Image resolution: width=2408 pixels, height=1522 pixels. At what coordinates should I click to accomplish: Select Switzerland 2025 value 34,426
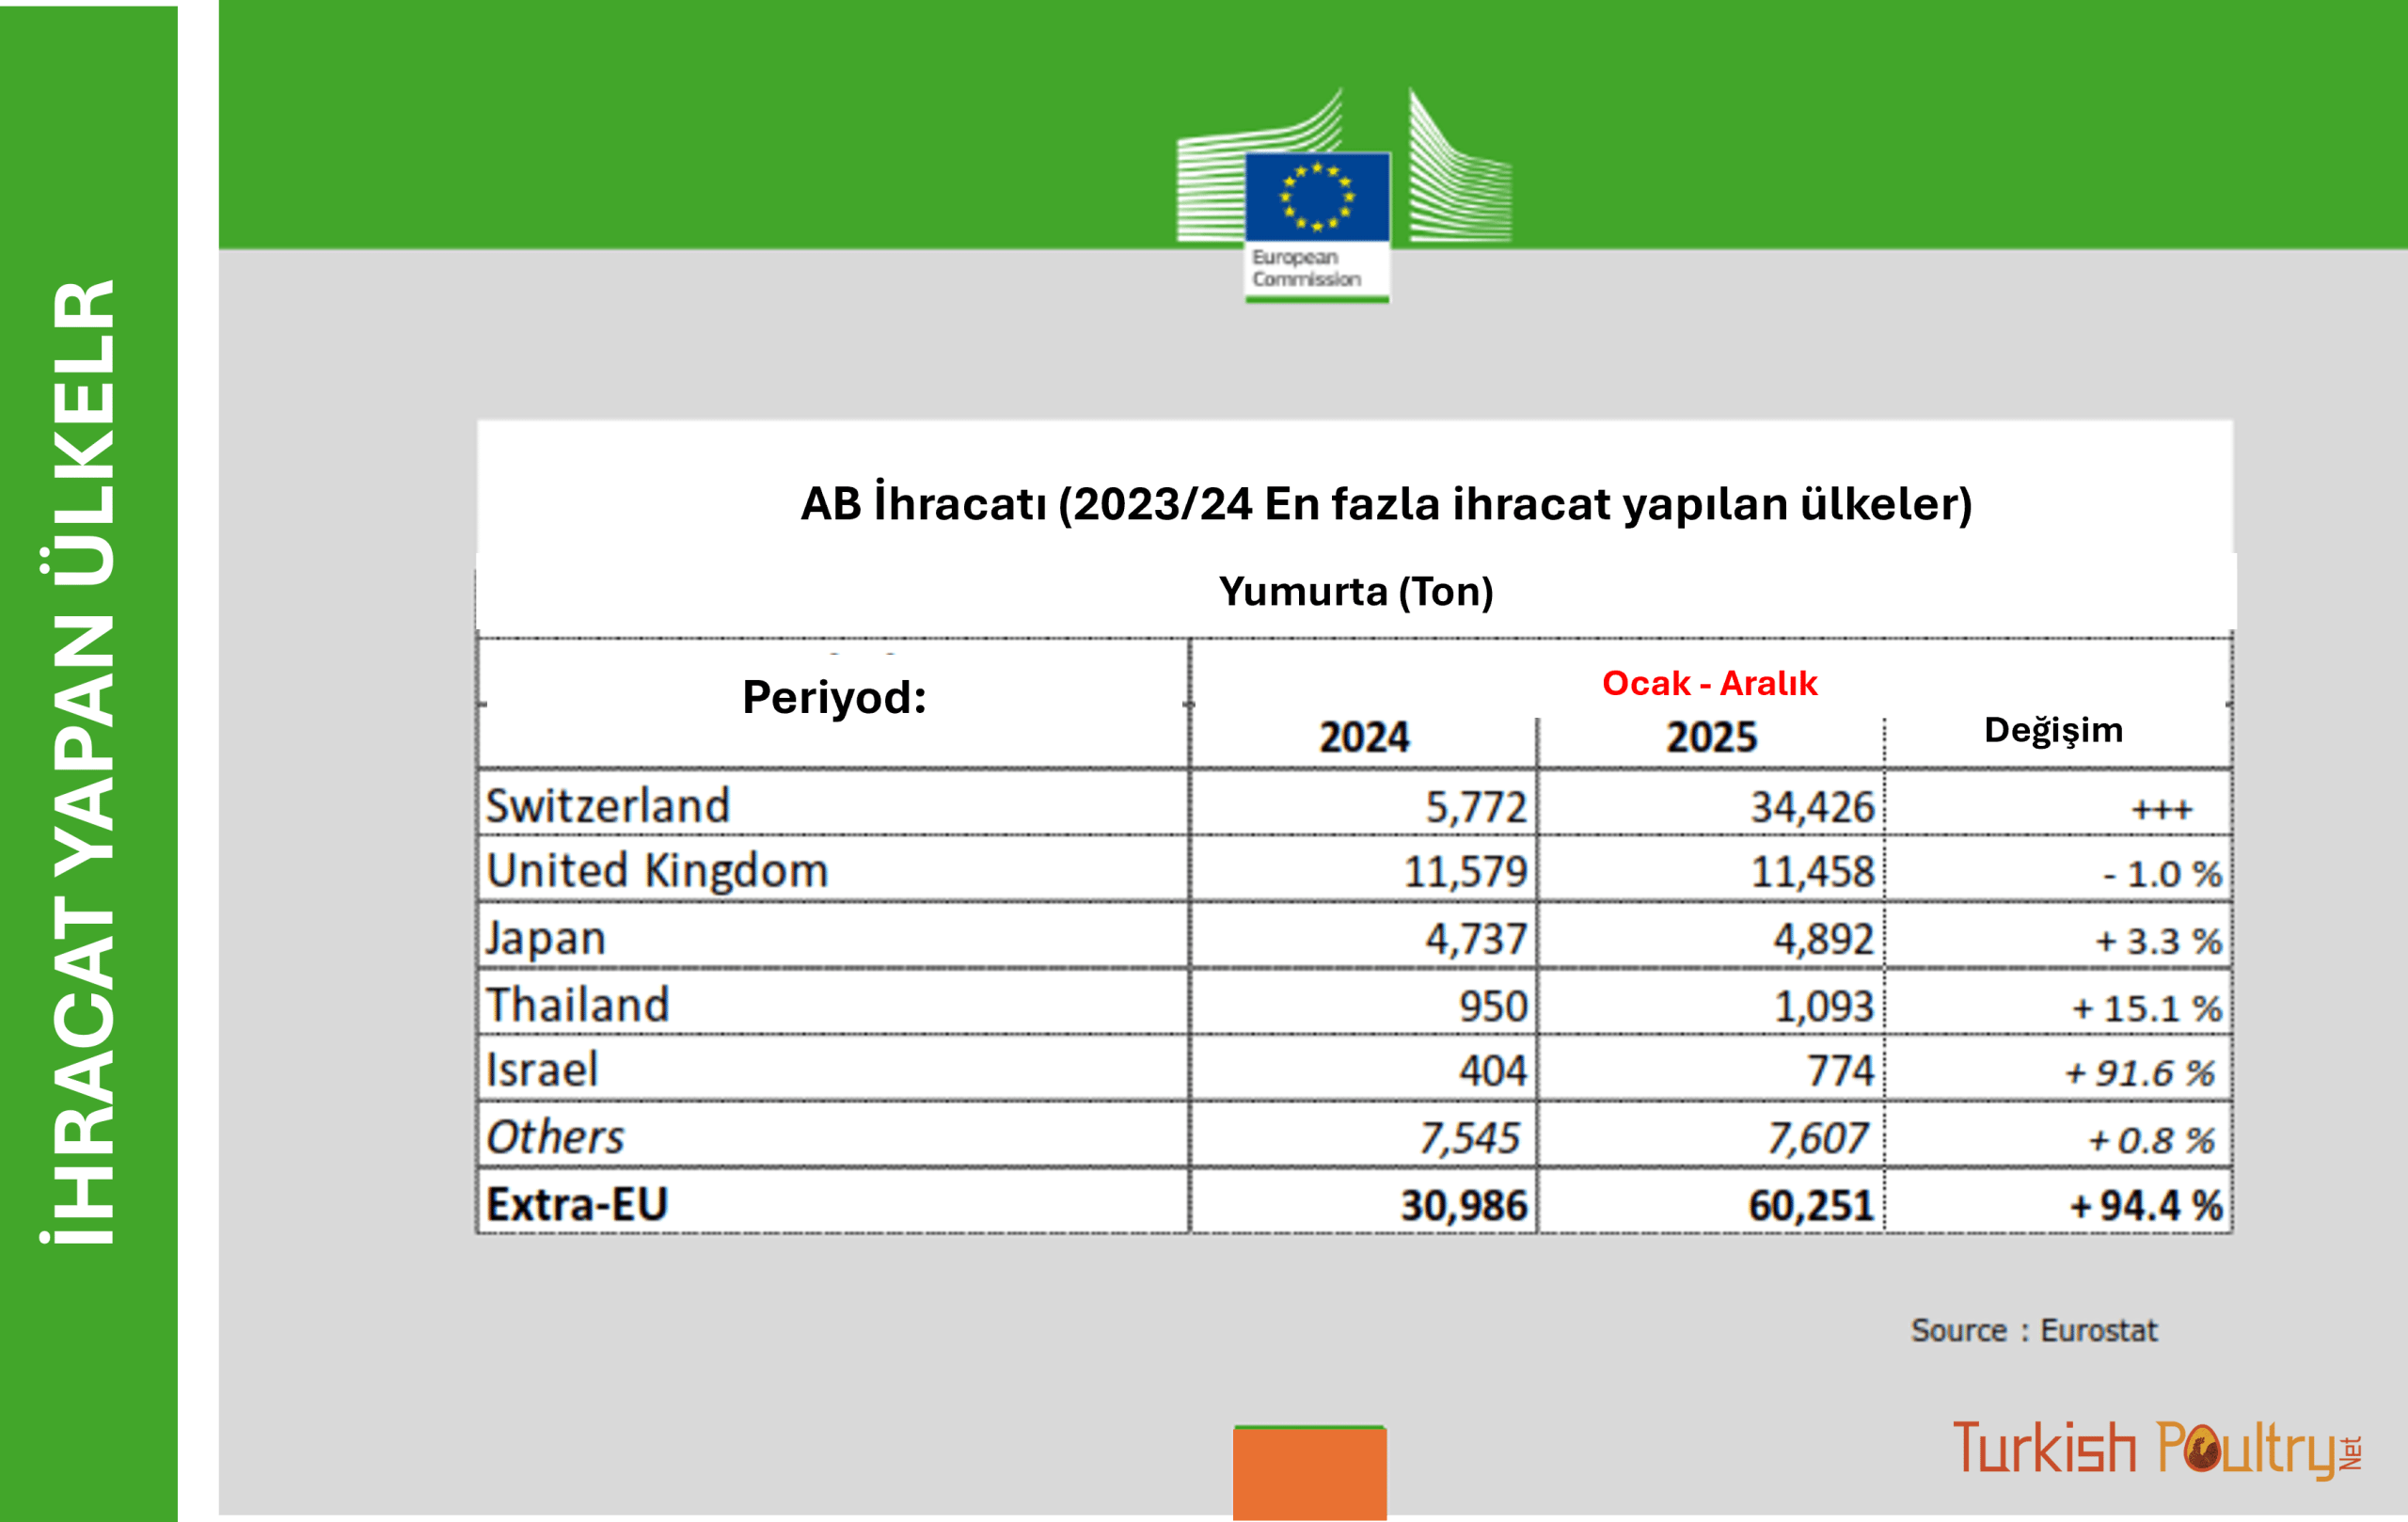click(1811, 807)
